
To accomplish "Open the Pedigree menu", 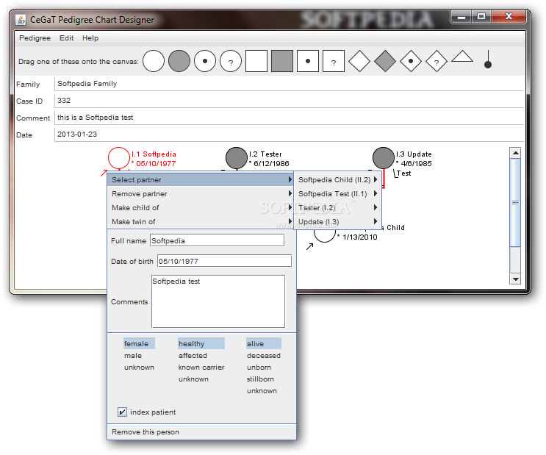I will (x=35, y=38).
